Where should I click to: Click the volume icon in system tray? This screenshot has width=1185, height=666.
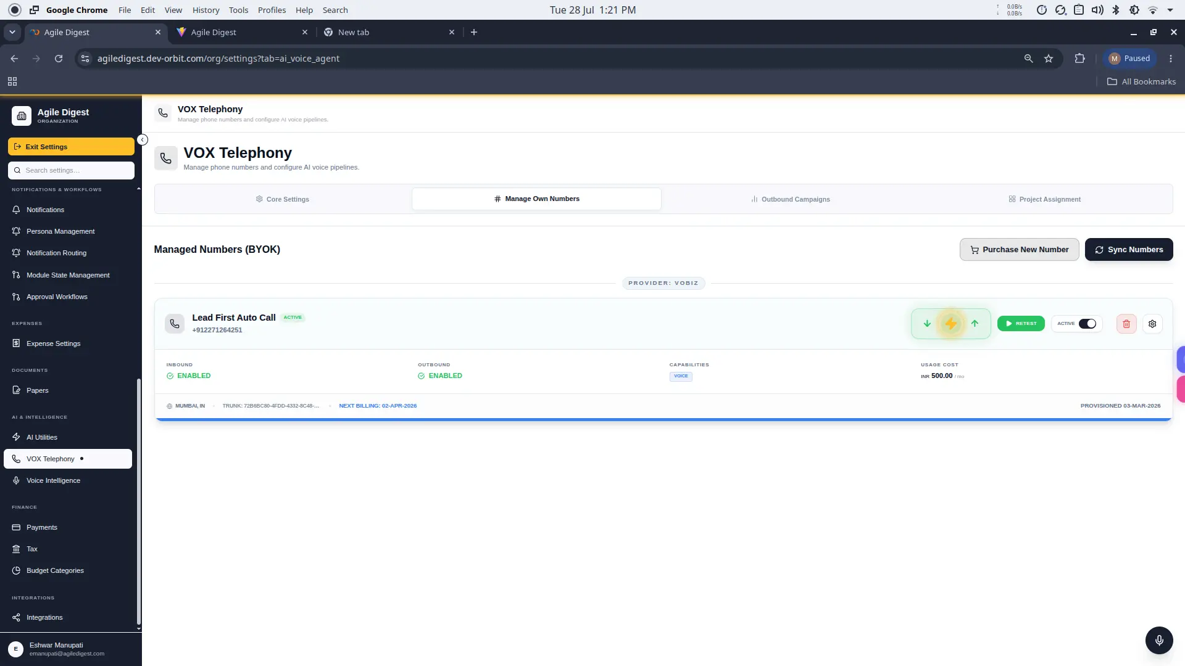[x=1097, y=10]
